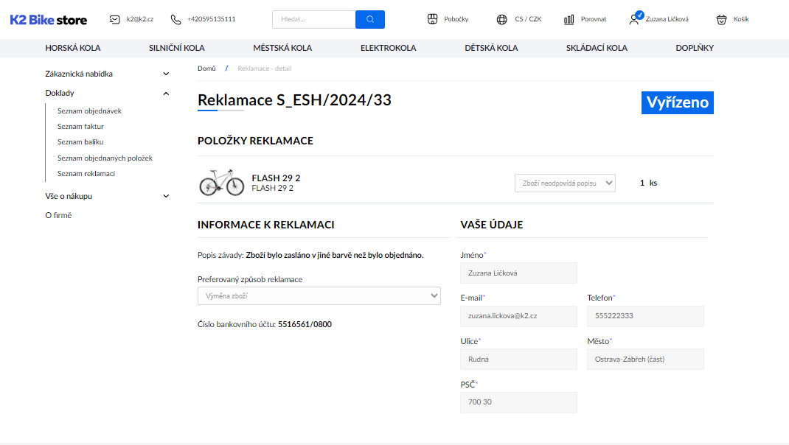Click the K2 Bike store logo
Screen dimensions: 789x445
click(48, 20)
